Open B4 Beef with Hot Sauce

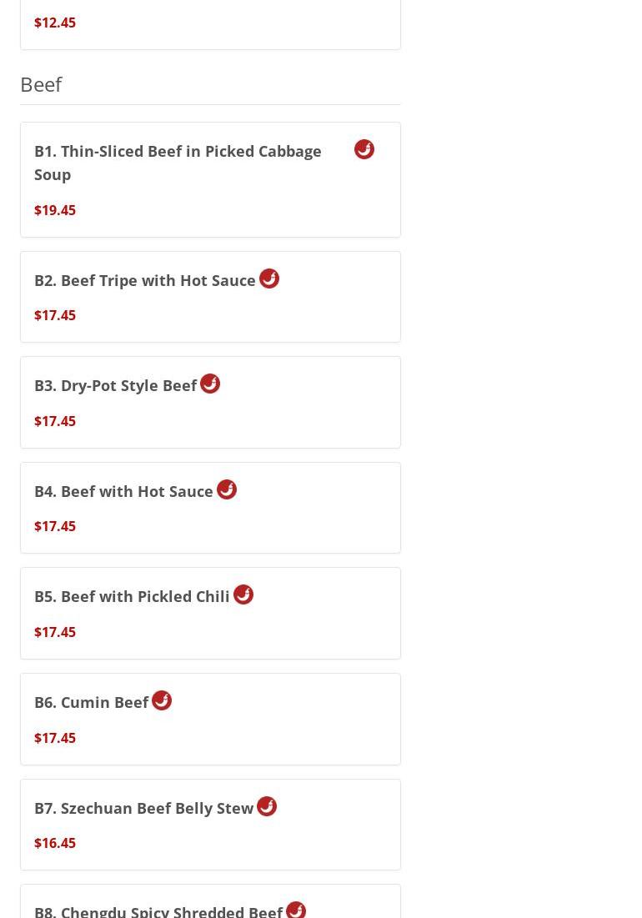coord(123,492)
